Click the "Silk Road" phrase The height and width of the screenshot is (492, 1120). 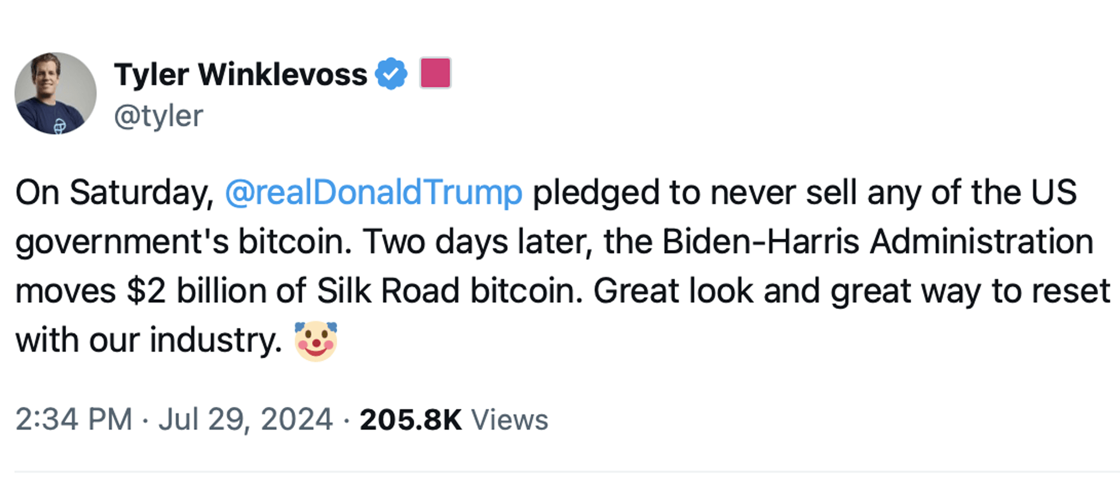[388, 291]
